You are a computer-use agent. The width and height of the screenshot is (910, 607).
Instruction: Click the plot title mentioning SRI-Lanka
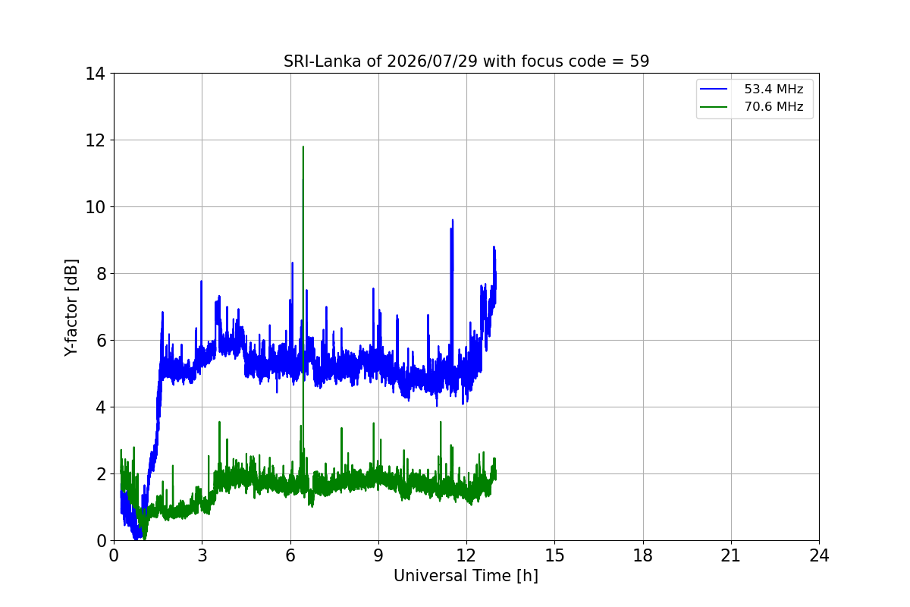click(x=466, y=61)
